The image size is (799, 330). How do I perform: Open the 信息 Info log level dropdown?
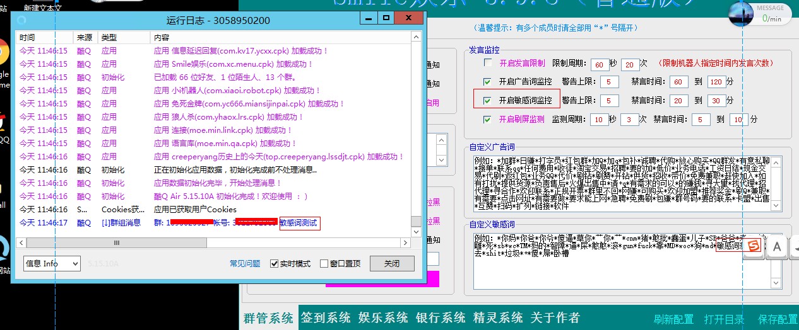pos(52,263)
